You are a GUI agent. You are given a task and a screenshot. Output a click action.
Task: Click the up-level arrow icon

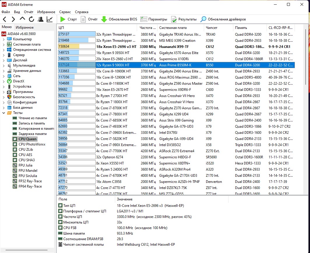(x=22, y=19)
